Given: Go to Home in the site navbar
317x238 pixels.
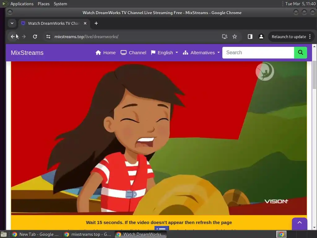Looking at the screenshot, I should (x=106, y=53).
